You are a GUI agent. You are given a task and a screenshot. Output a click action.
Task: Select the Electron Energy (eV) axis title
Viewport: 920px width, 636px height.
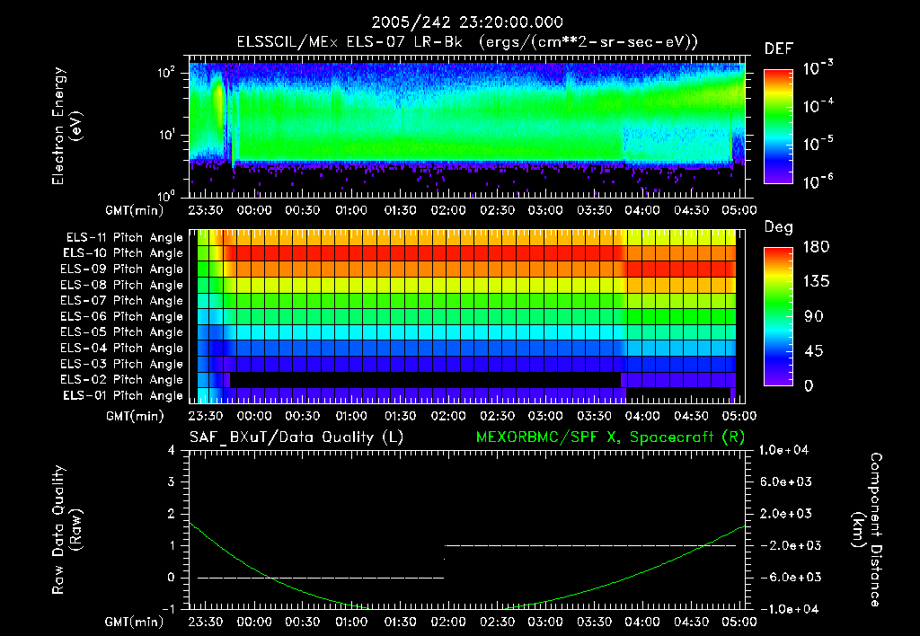click(x=66, y=126)
